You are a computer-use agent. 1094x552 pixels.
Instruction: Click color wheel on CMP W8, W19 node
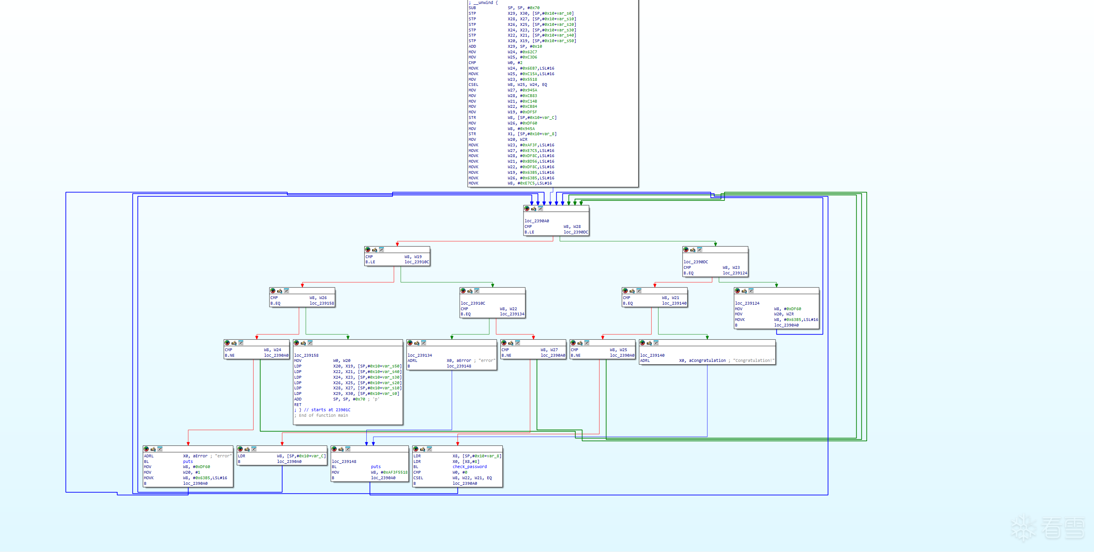click(x=368, y=250)
